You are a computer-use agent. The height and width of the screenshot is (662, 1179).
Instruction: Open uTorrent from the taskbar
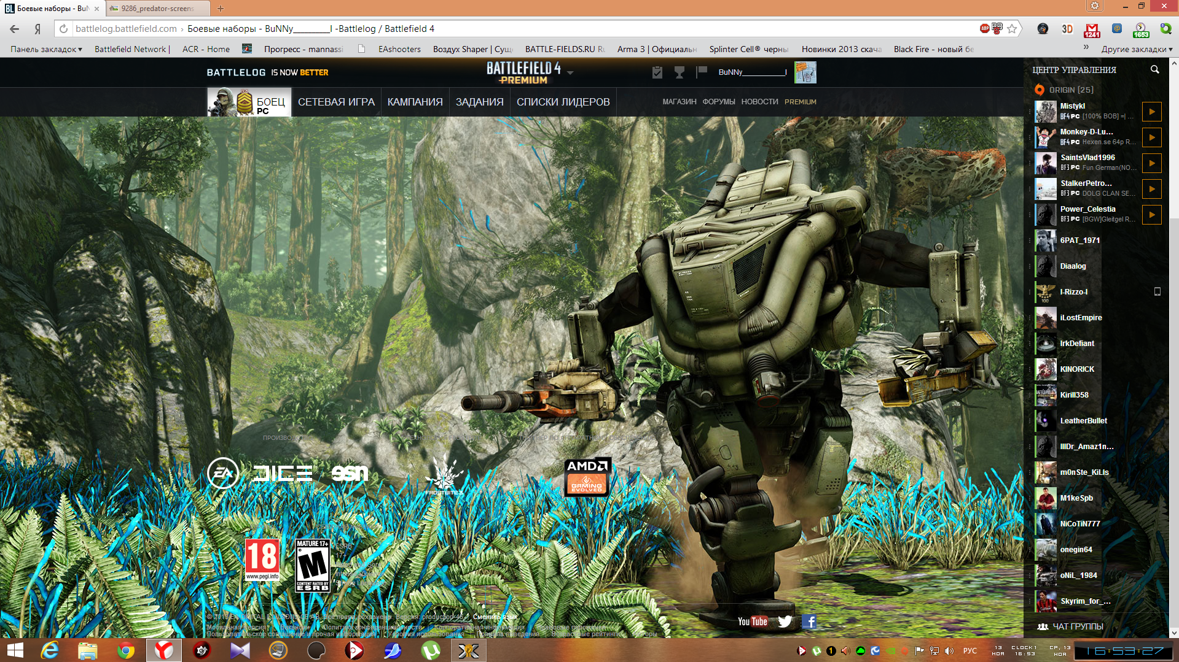[x=431, y=650]
